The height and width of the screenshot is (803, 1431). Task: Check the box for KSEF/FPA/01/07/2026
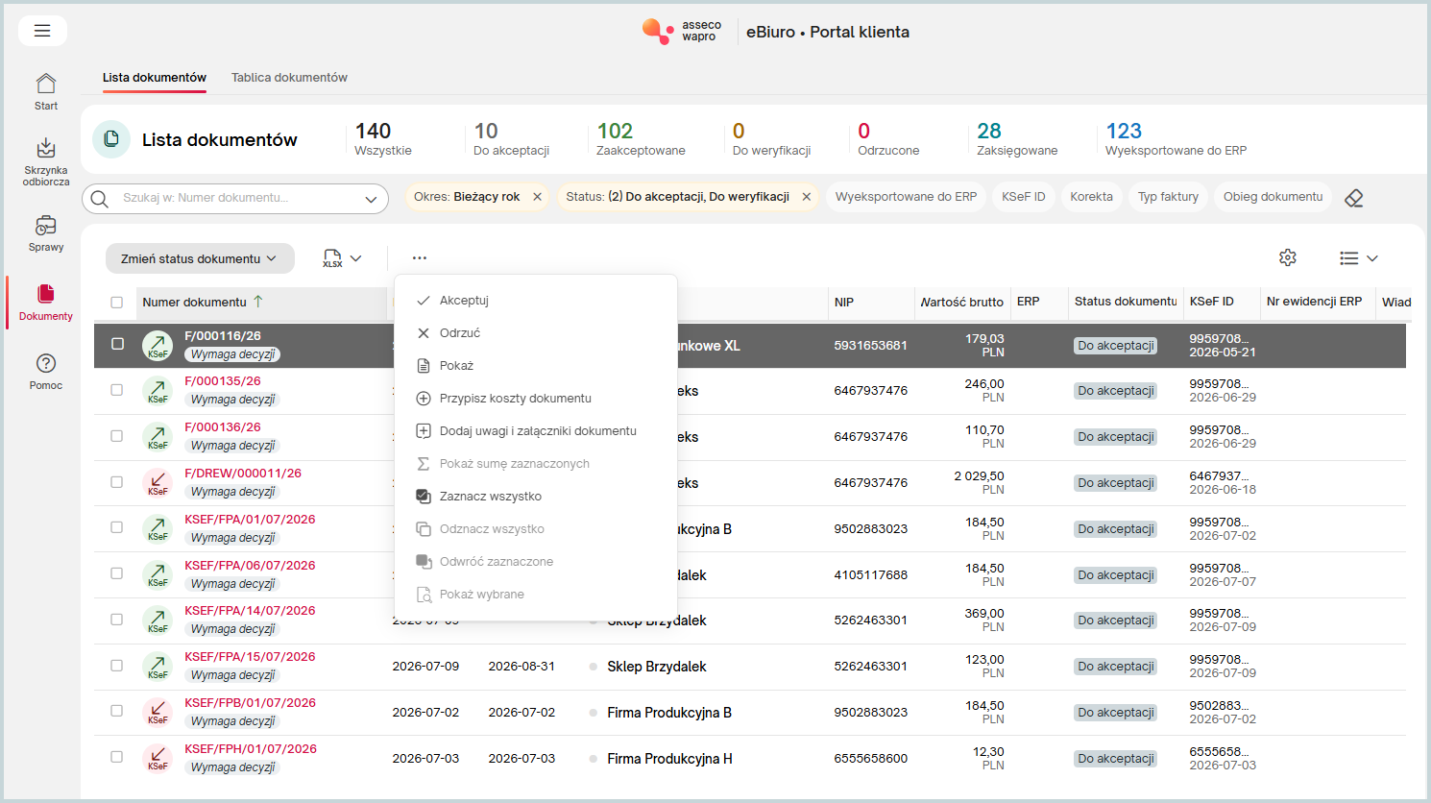pos(117,527)
